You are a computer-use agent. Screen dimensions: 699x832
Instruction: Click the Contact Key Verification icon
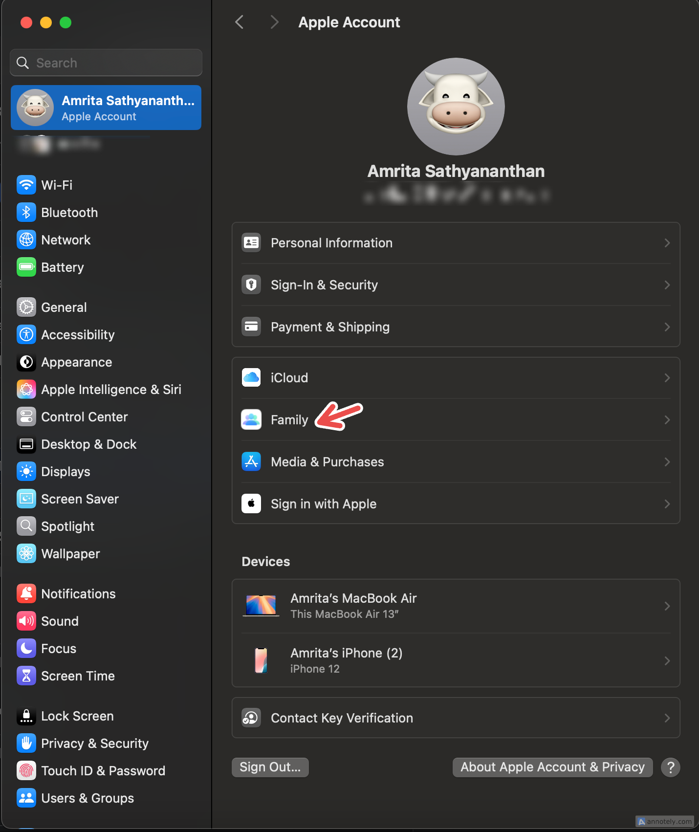click(x=251, y=718)
